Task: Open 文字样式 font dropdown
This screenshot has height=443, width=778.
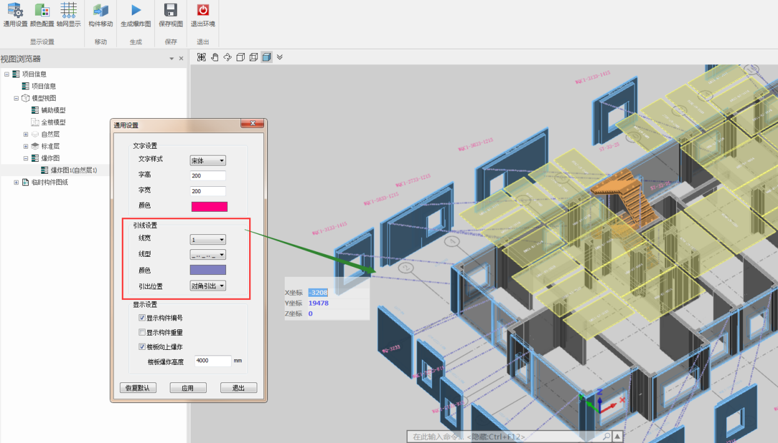Action: 208,161
